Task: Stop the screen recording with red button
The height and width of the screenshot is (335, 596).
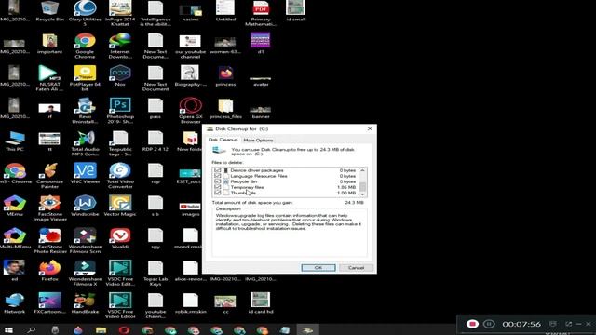Action: click(x=472, y=324)
